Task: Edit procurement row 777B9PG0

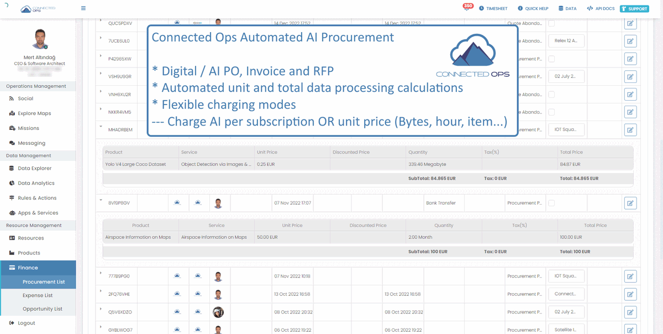Action: [630, 276]
